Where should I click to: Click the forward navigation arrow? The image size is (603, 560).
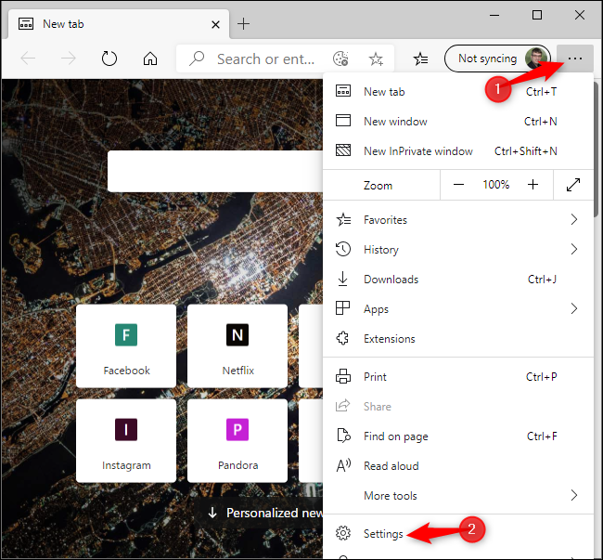click(x=69, y=59)
